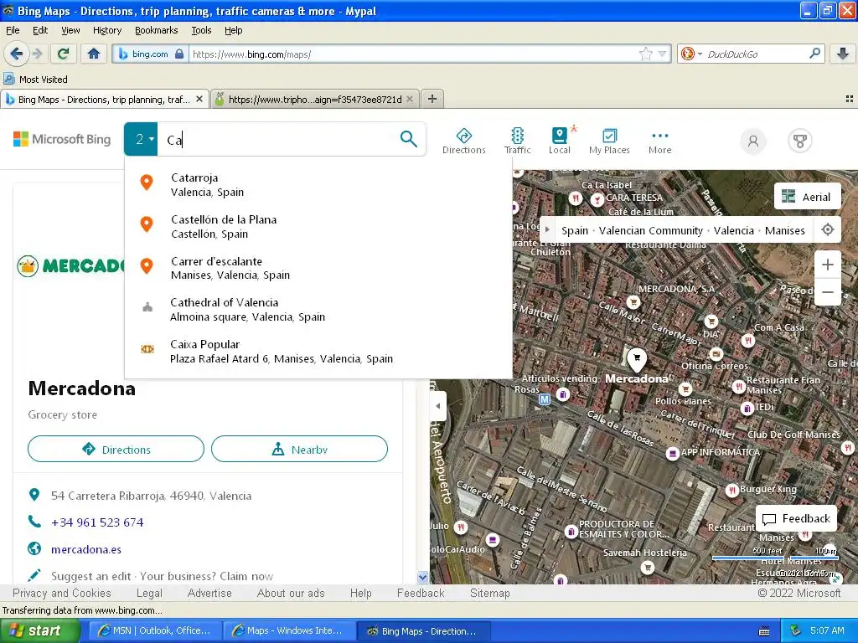Open the Rewards trophy icon
This screenshot has width=858, height=643.
click(799, 141)
